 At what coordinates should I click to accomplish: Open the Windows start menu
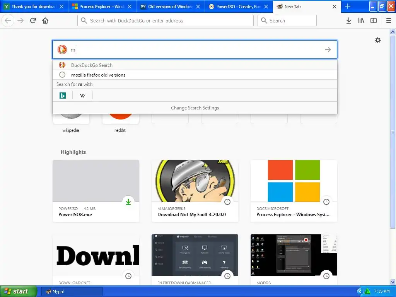pos(18,291)
